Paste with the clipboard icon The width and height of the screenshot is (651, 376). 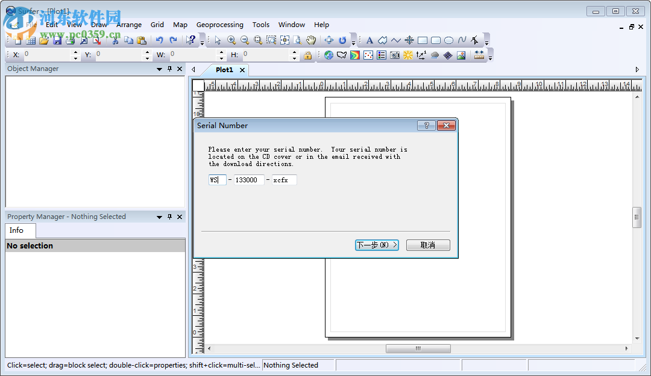(142, 40)
